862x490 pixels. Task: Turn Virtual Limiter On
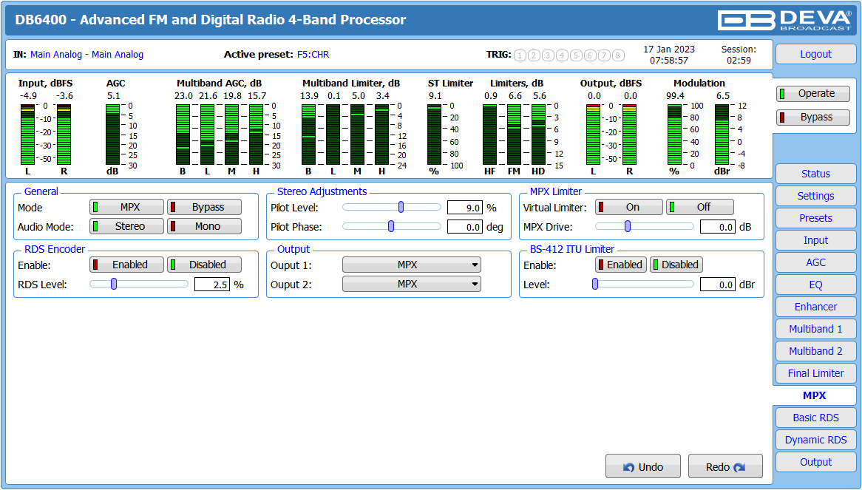pyautogui.click(x=629, y=207)
